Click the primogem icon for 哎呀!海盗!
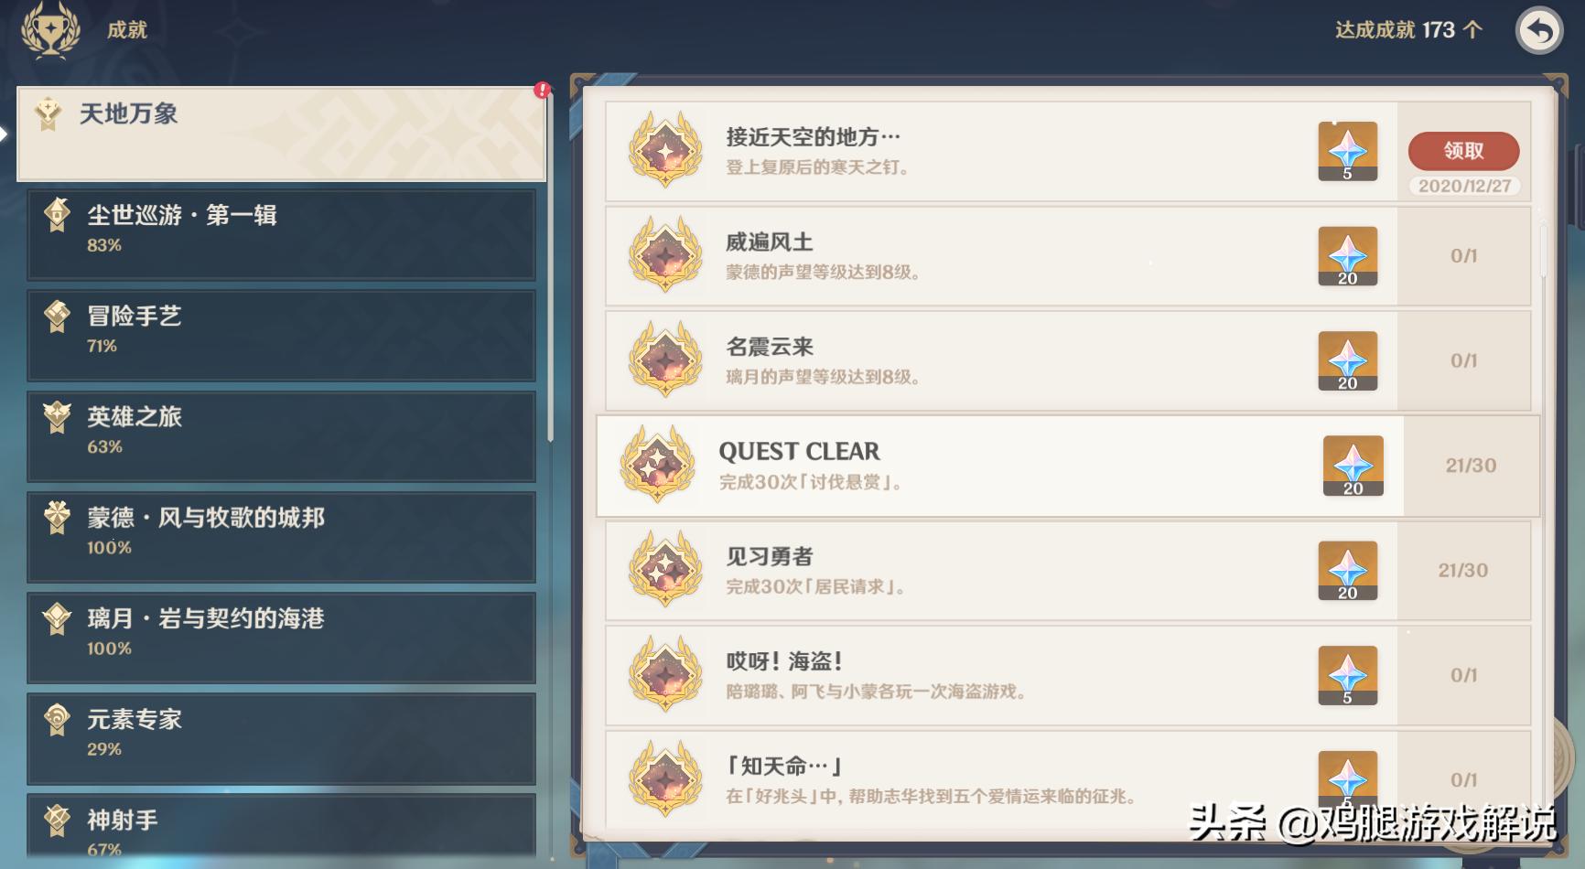 [1347, 675]
